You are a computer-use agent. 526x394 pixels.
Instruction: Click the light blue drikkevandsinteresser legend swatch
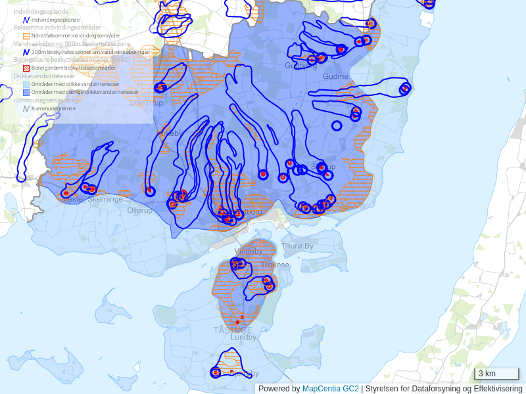tap(26, 84)
